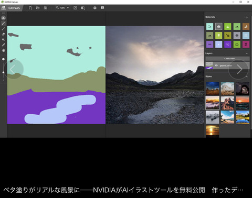Select the lavender water material
The image size is (252, 198).
[219, 45]
